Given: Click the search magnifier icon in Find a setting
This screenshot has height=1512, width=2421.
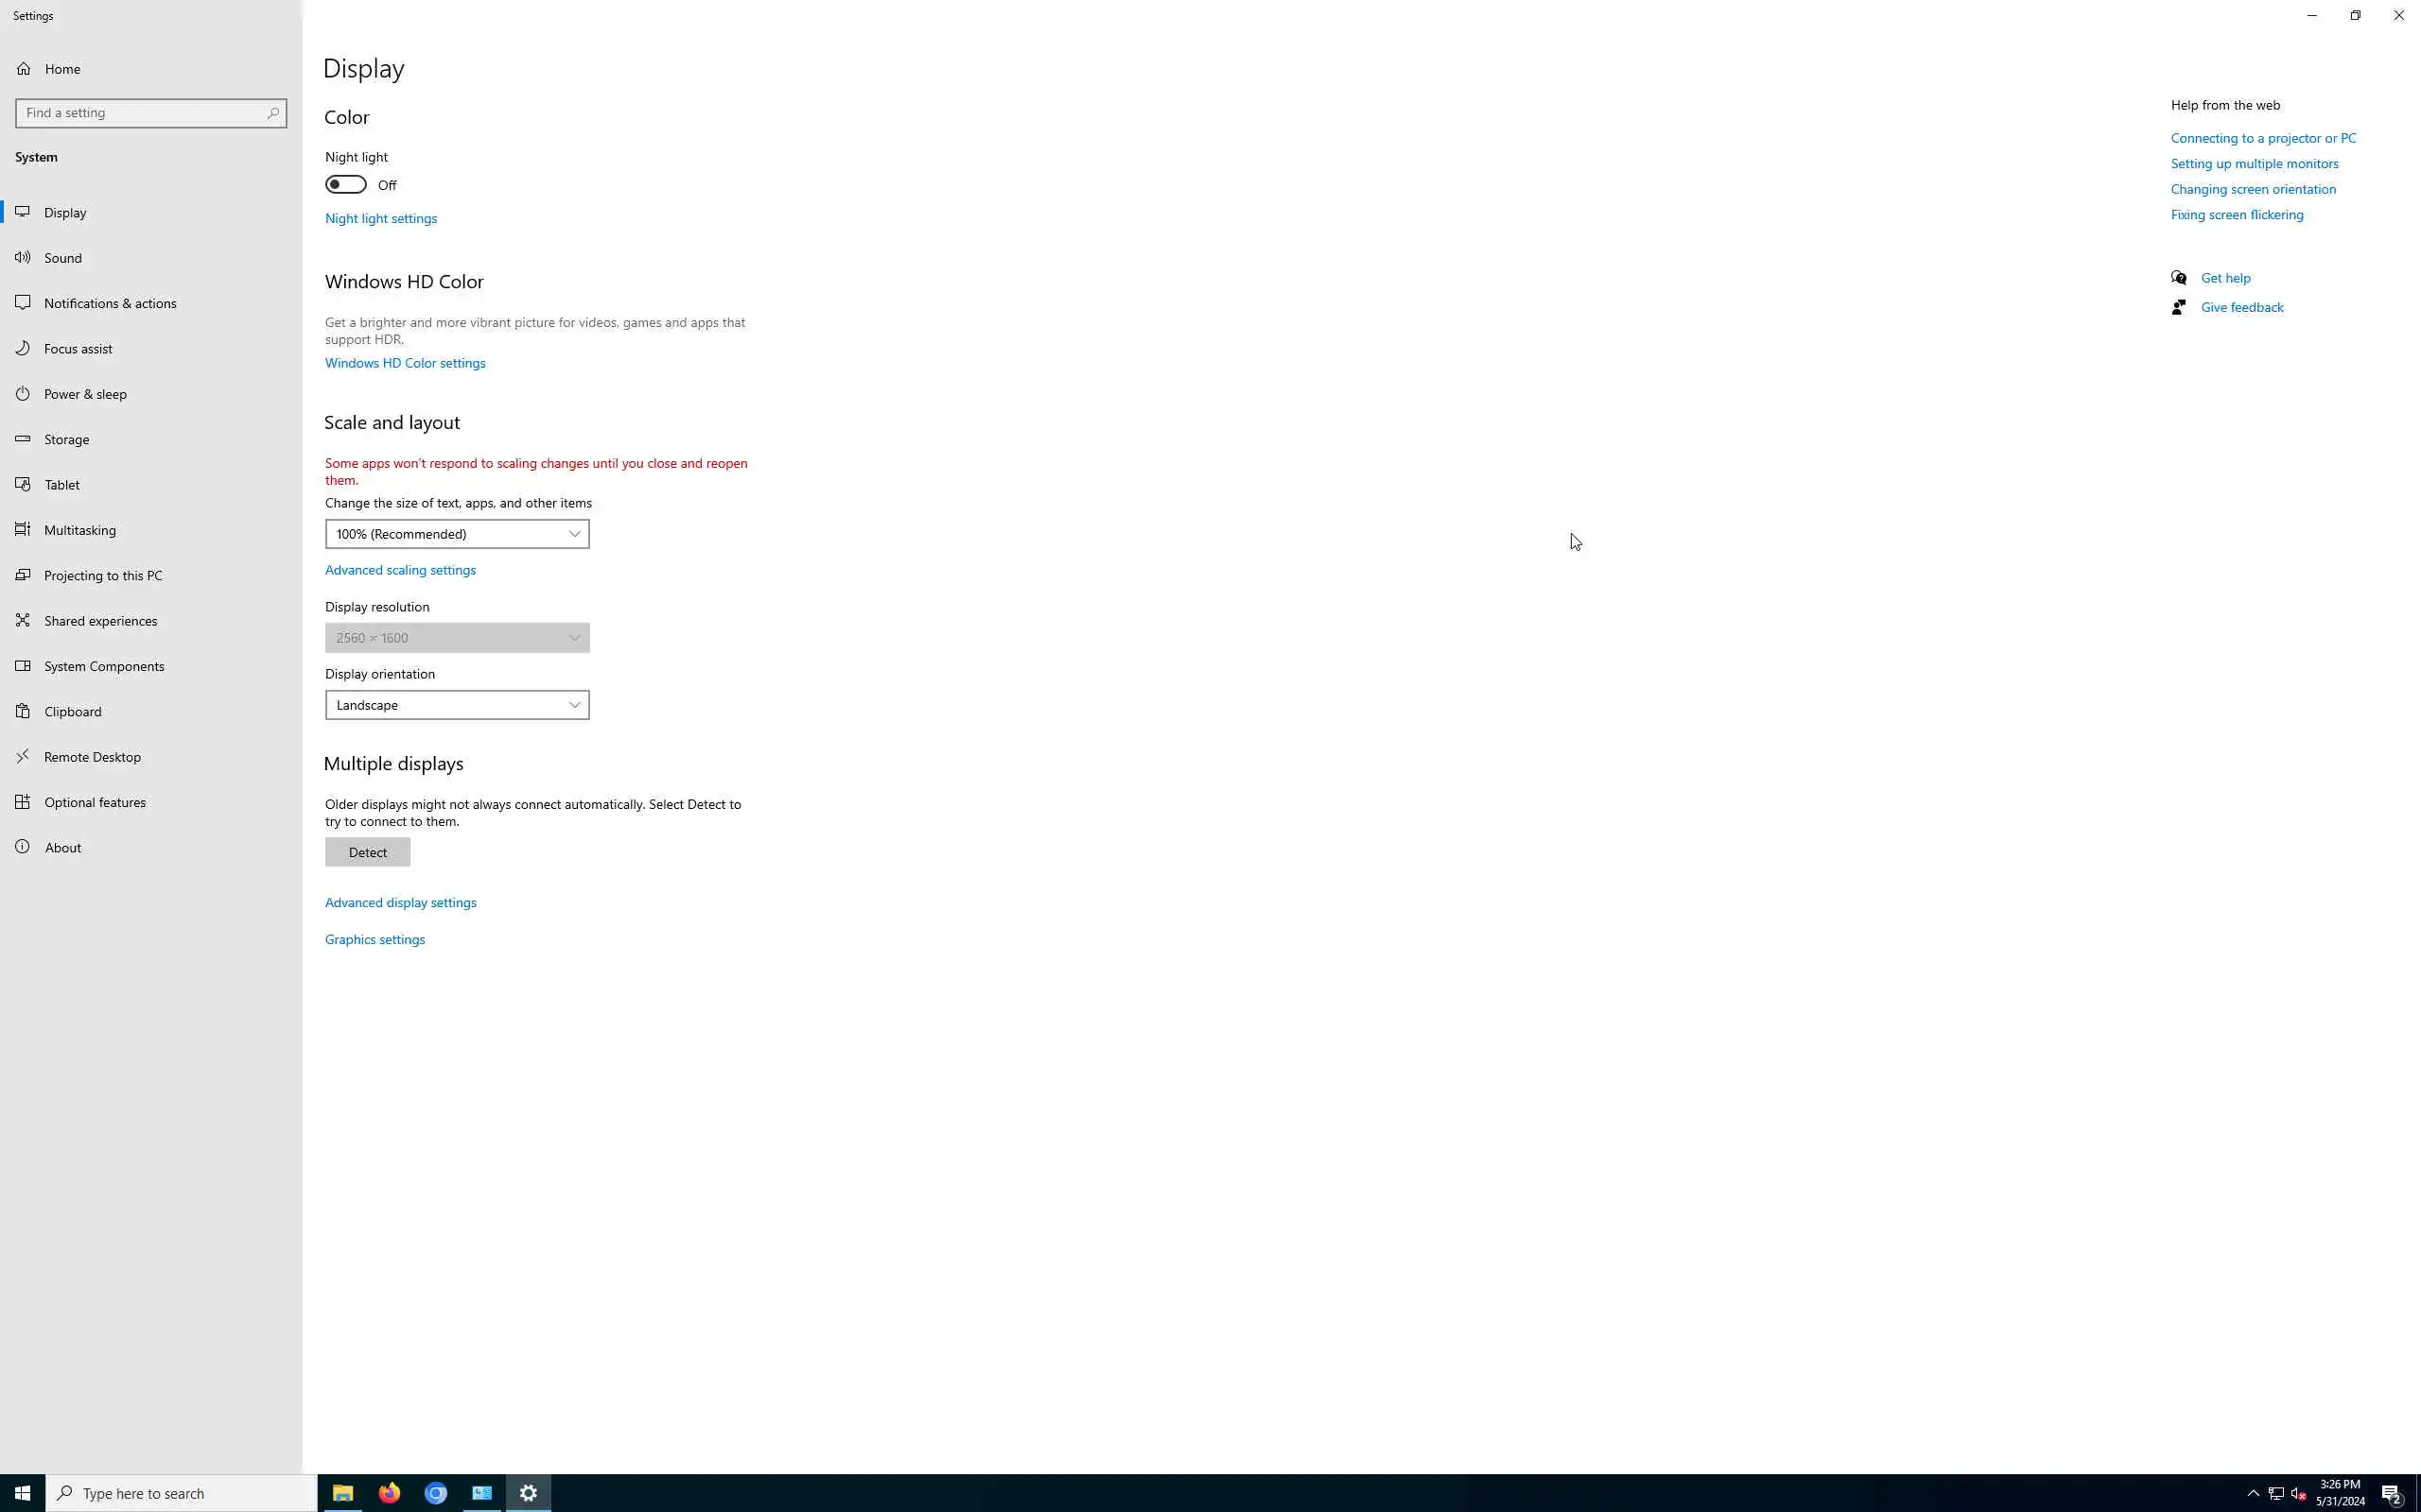Looking at the screenshot, I should coord(273,113).
